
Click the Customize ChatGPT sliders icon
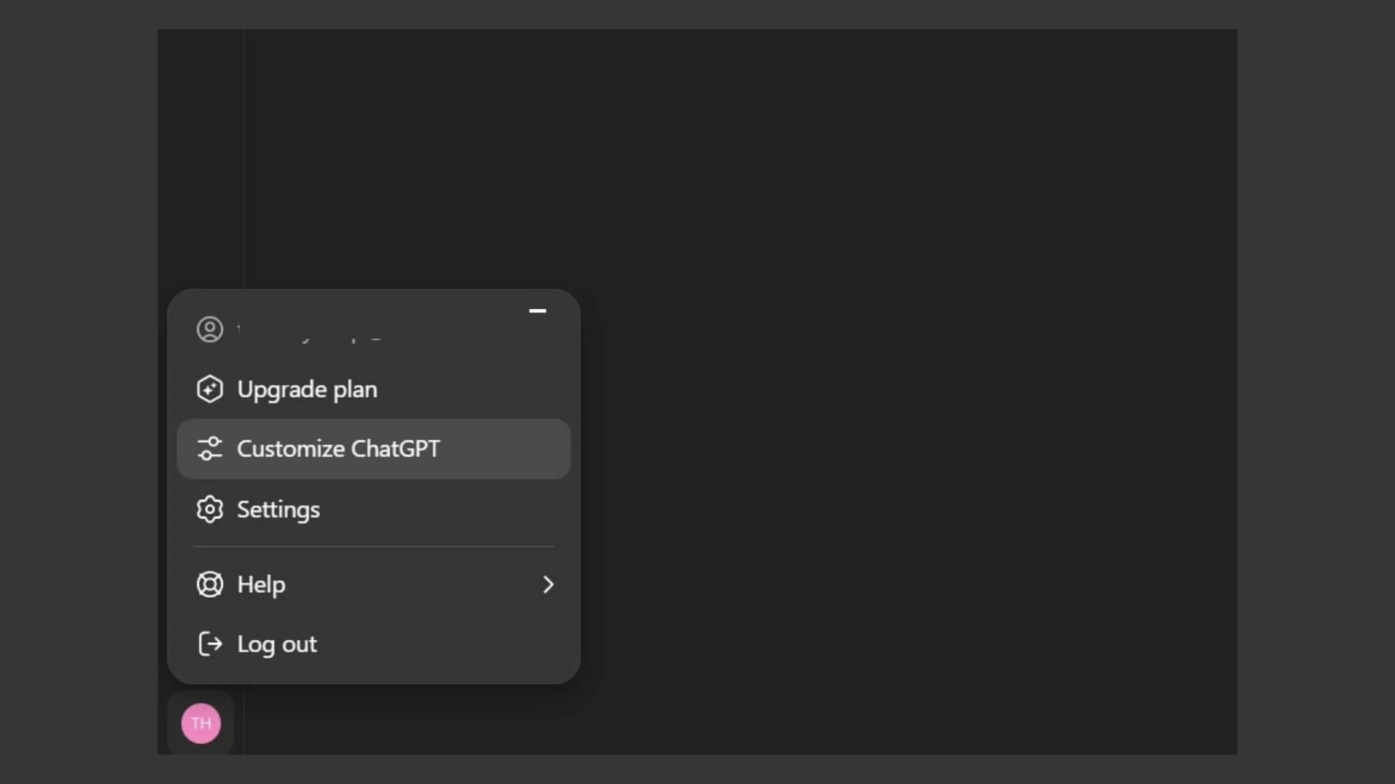point(210,449)
